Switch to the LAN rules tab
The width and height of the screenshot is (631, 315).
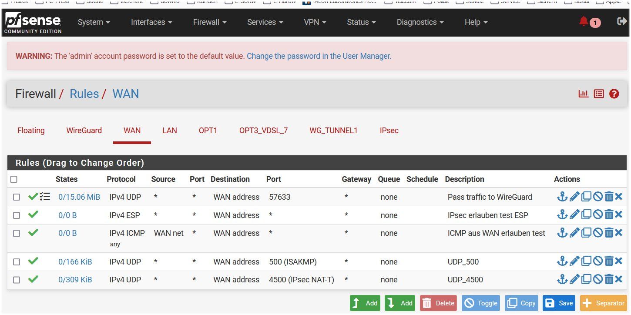170,131
